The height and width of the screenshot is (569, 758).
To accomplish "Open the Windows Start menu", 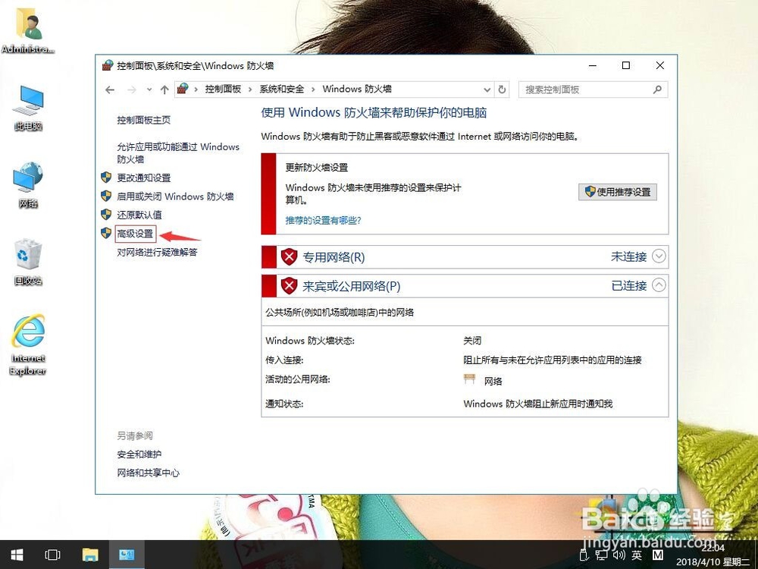I will coord(17,555).
